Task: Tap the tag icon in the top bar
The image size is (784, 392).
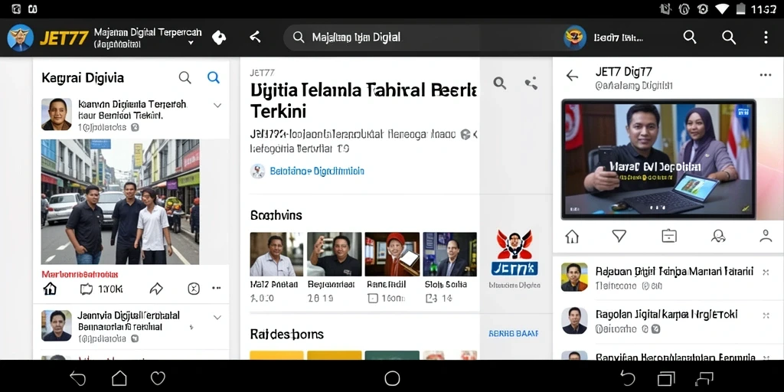Action: [x=219, y=38]
